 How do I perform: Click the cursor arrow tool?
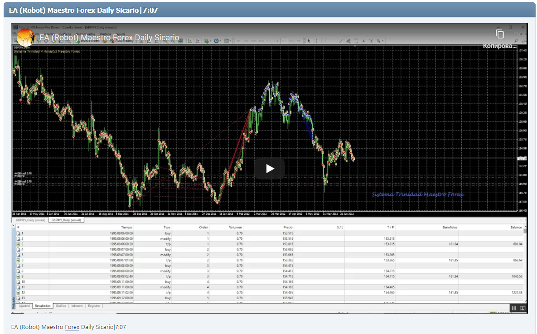(x=308, y=40)
